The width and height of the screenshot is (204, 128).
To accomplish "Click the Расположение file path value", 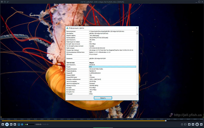I will (107, 31).
